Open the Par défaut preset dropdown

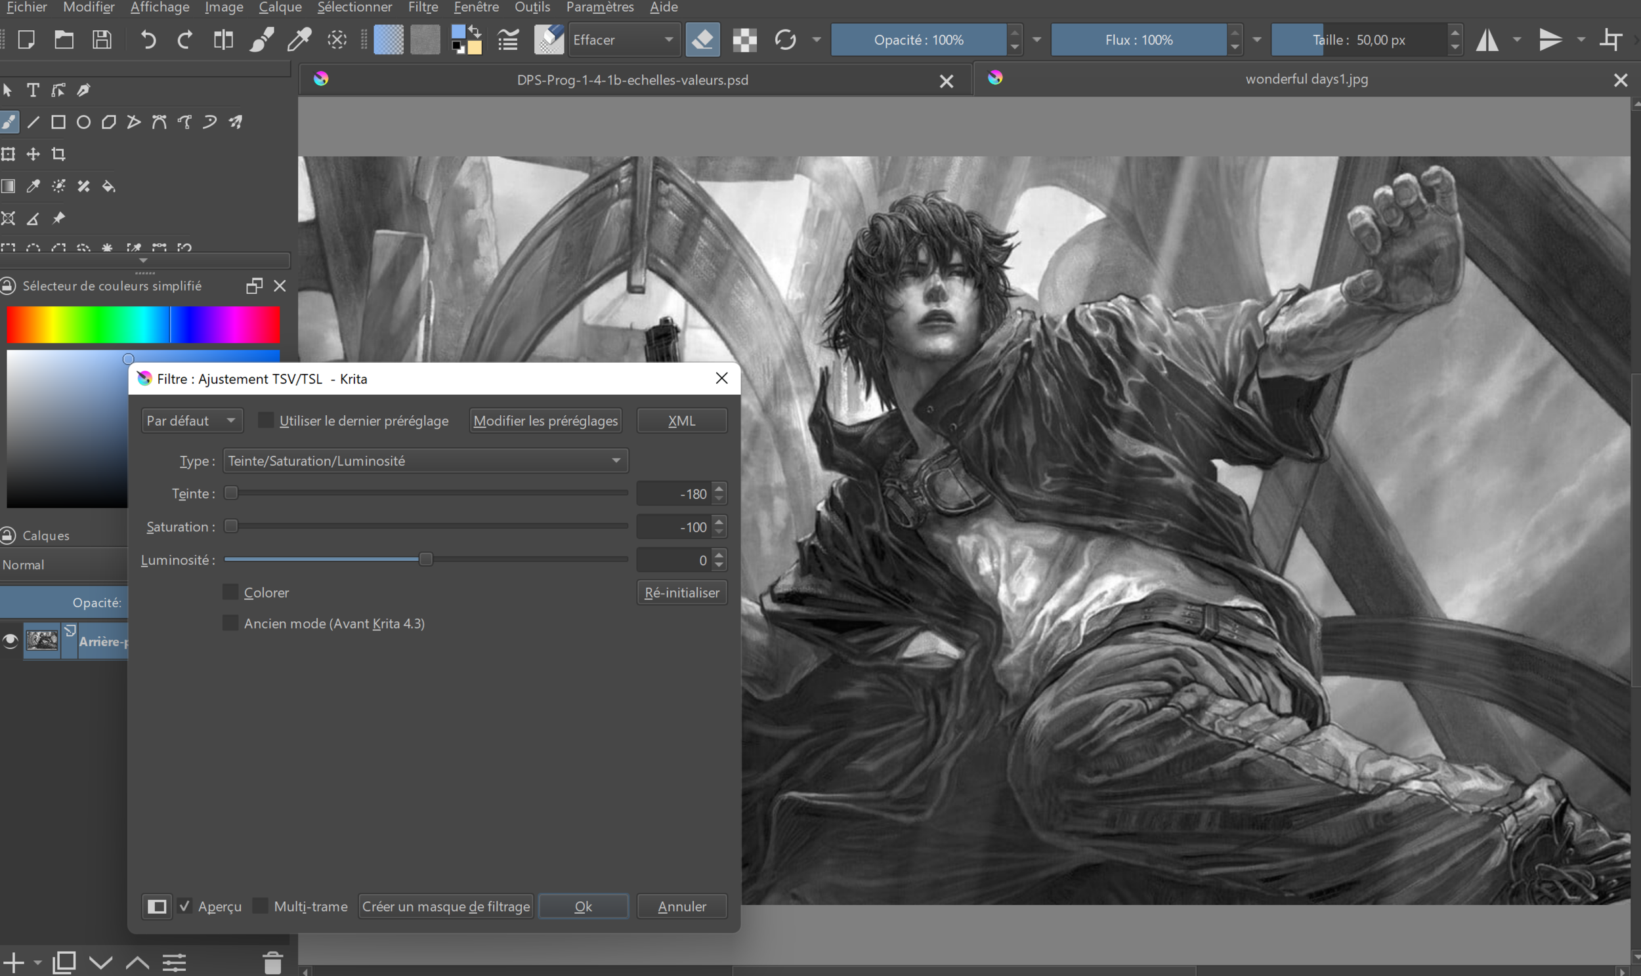tap(192, 420)
